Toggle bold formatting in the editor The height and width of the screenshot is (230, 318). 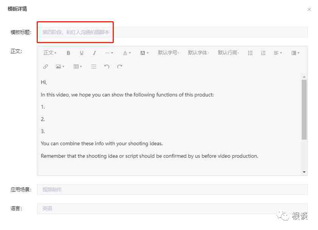(68, 53)
